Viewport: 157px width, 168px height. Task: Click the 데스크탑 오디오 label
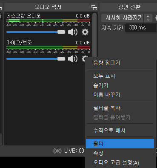pyautogui.click(x=23, y=15)
